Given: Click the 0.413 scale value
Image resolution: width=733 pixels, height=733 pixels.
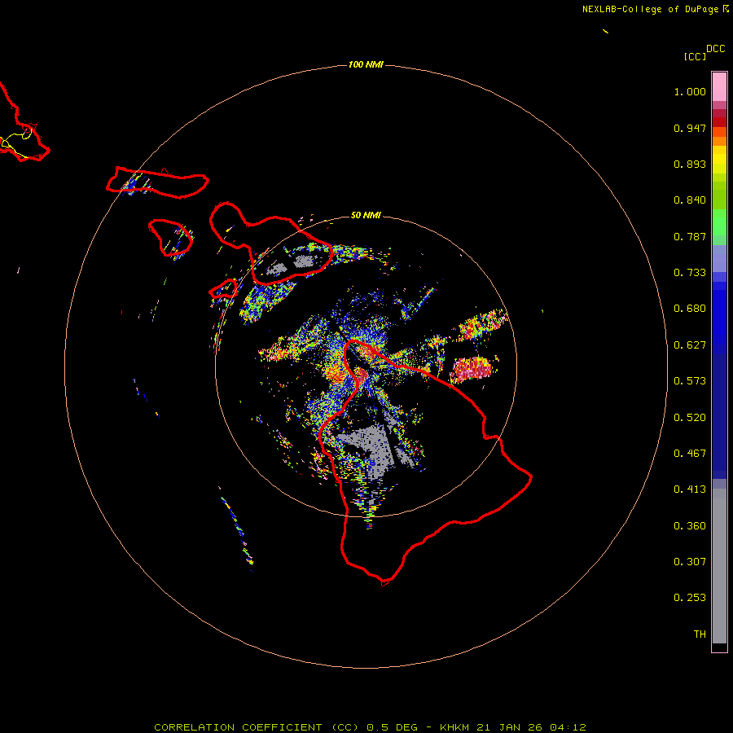Looking at the screenshot, I should 690,489.
